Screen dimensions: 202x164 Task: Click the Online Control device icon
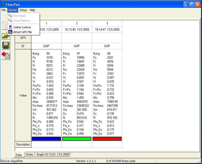click(11, 27)
